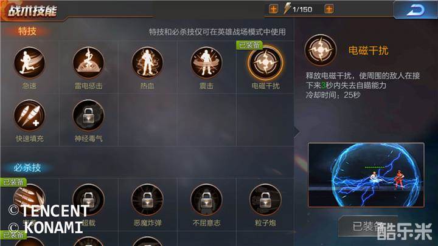Image resolution: width=438 pixels, height=246 pixels.
Task: Select the 快速填充 quick reload skill
Action: (29, 115)
